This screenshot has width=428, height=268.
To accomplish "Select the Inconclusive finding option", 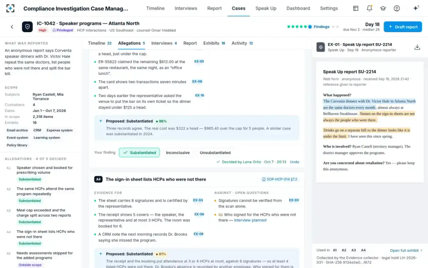I will point(178,153).
